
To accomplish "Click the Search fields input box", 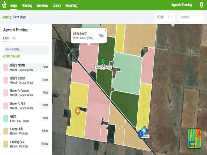I will (26, 49).
